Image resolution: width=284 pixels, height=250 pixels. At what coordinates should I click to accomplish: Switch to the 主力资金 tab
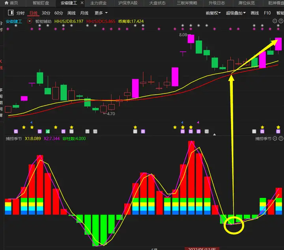click(x=98, y=3)
